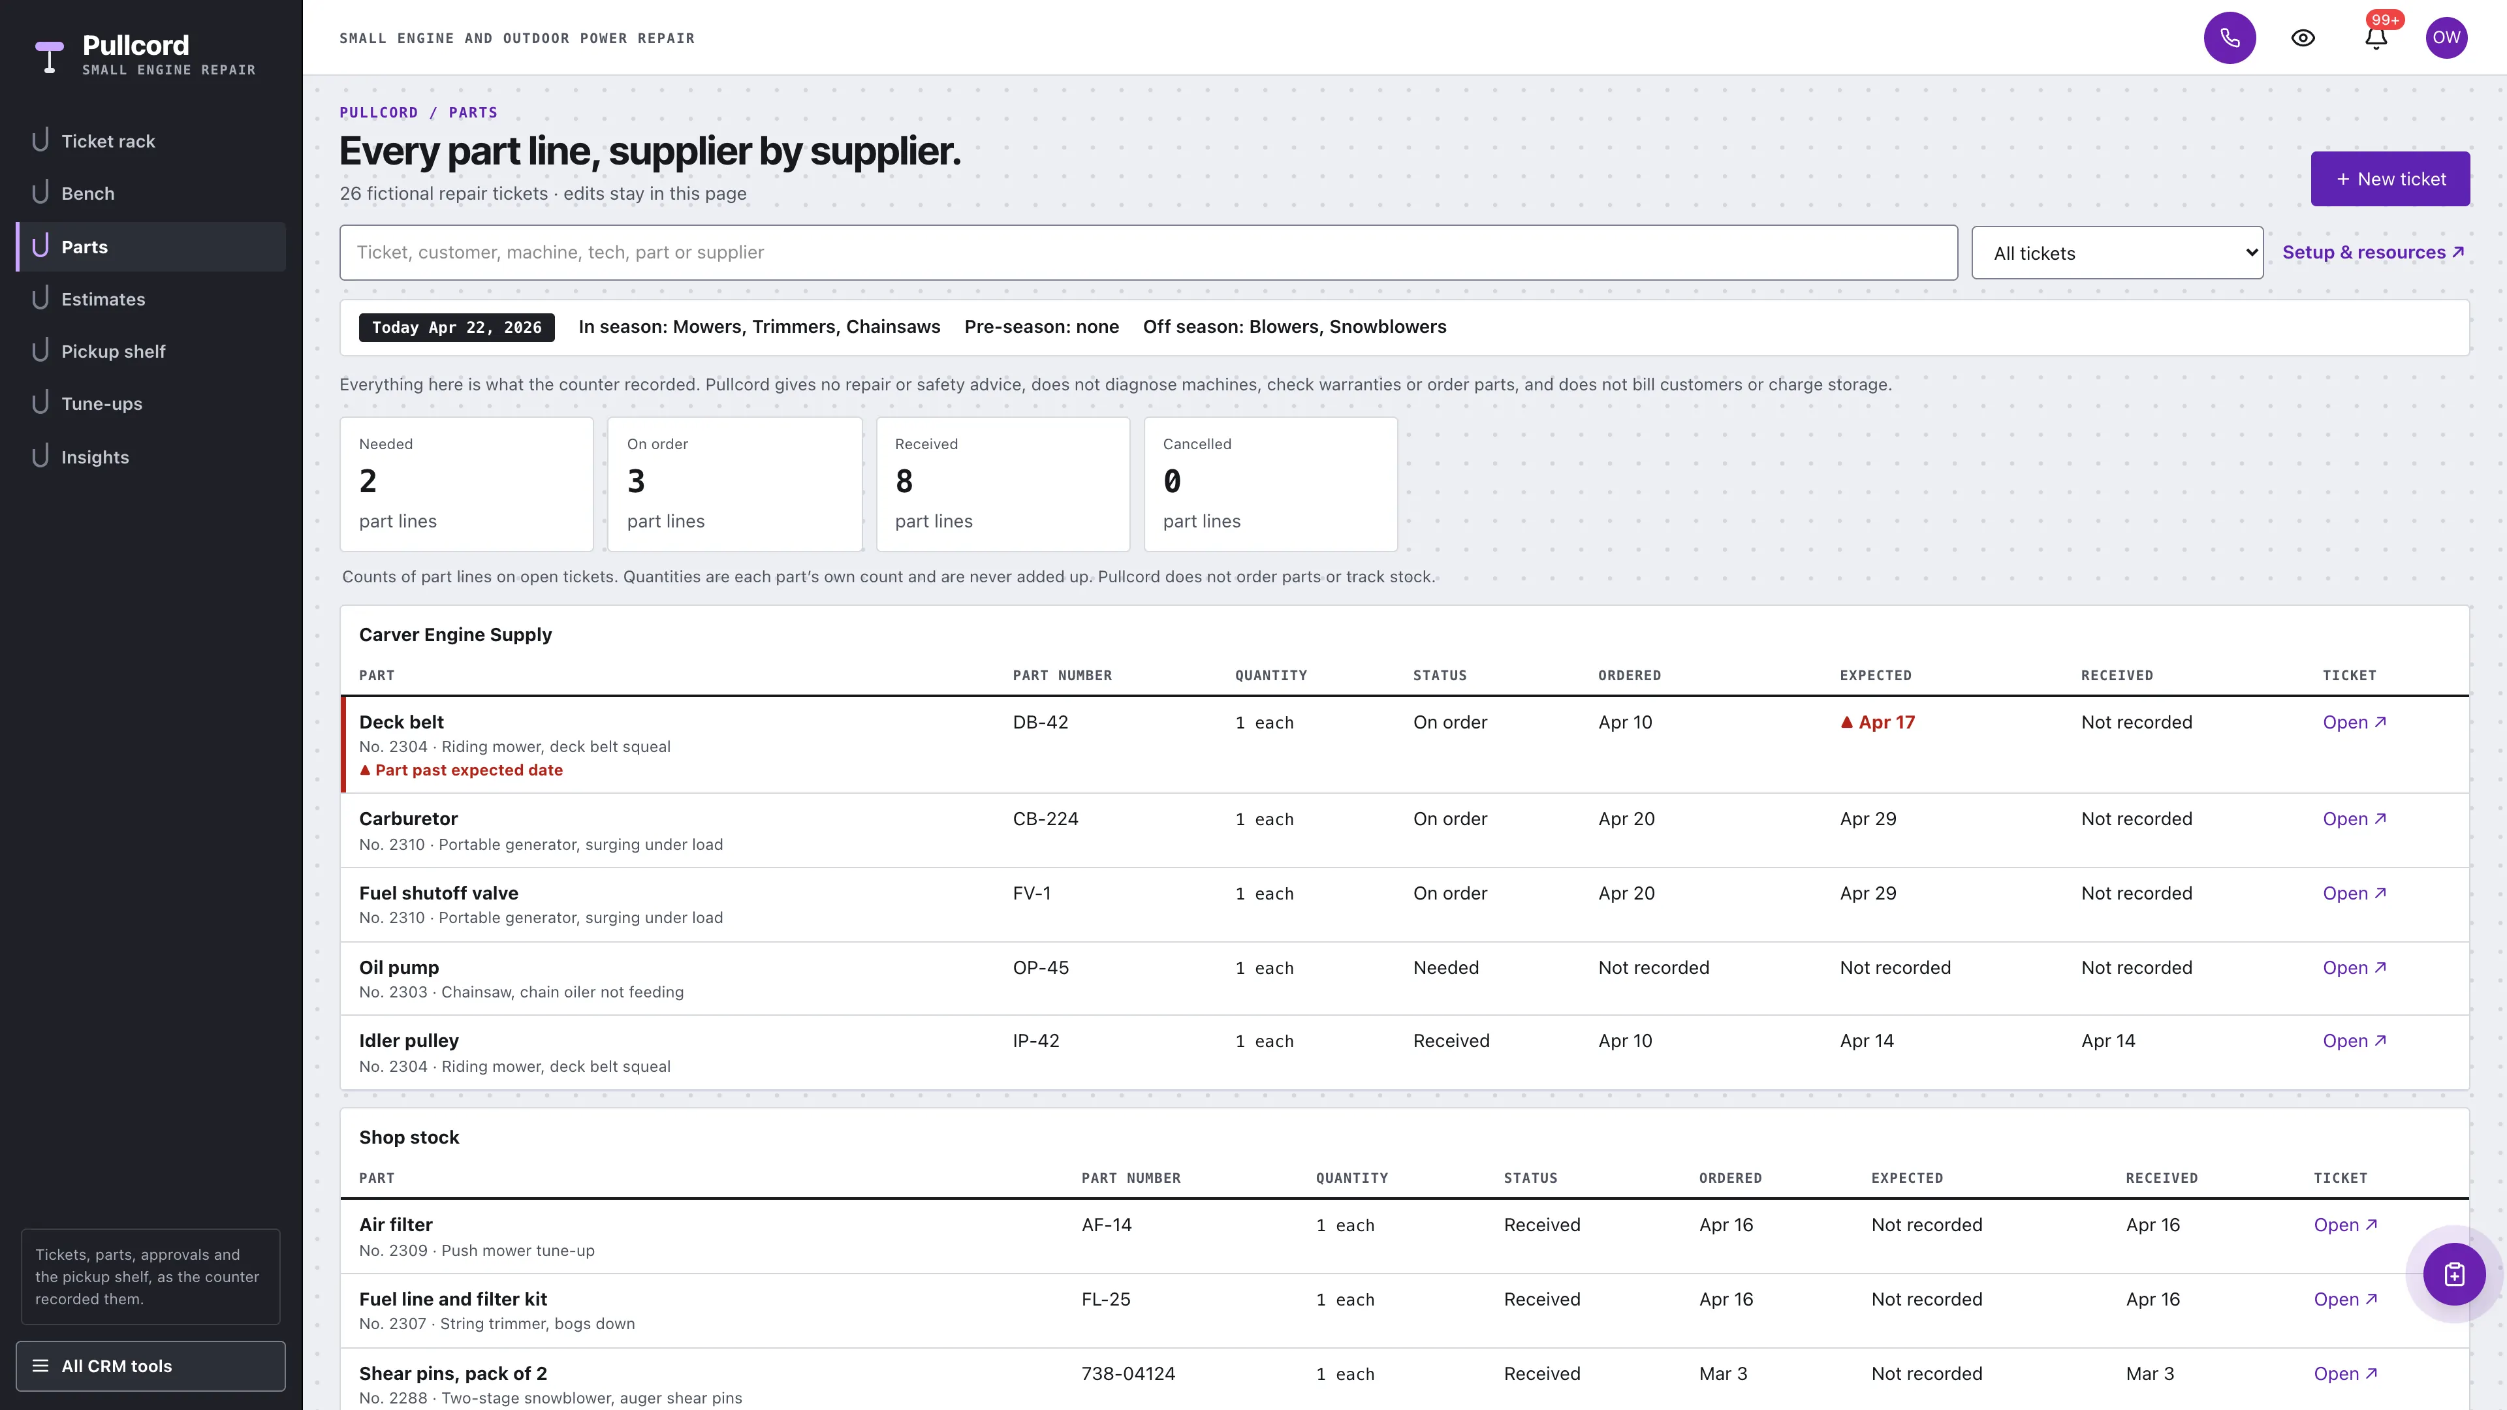Click the red warning icon beside Apr 17
2507x1410 pixels.
(x=1846, y=722)
